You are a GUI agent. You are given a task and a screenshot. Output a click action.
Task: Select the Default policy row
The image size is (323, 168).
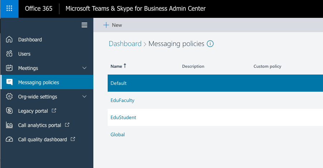[215, 83]
